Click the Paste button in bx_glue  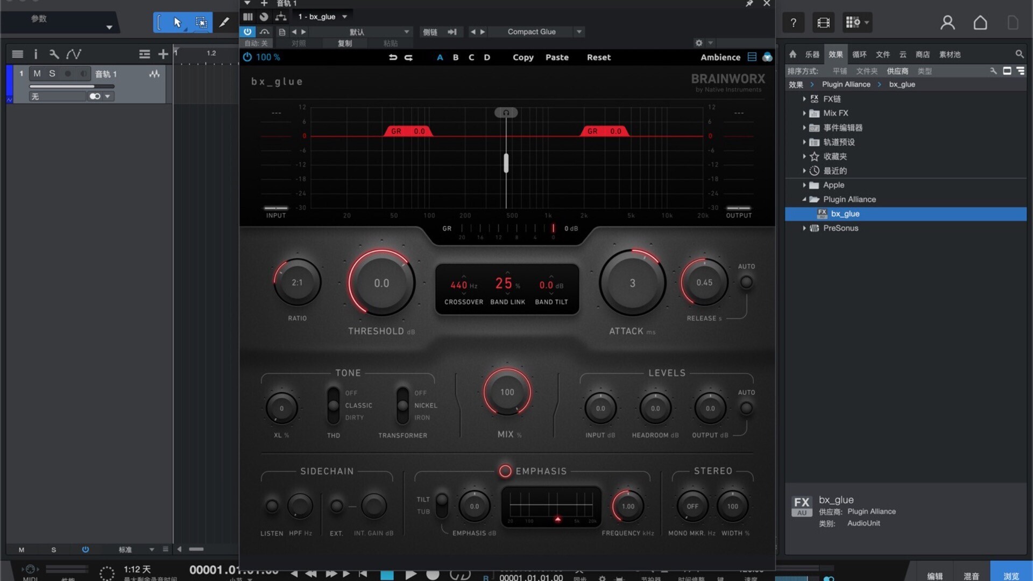click(x=557, y=57)
